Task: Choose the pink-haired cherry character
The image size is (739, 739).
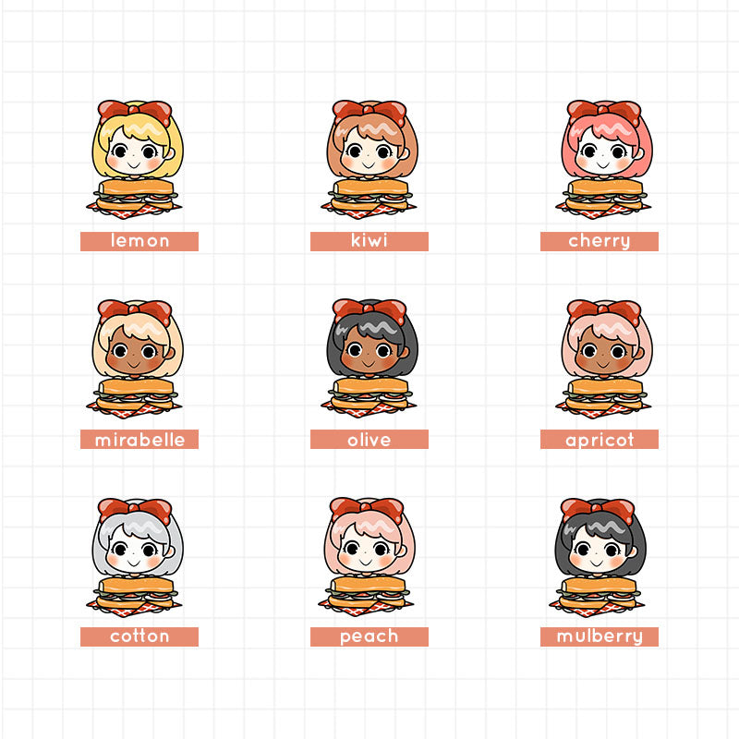Action: (604, 159)
